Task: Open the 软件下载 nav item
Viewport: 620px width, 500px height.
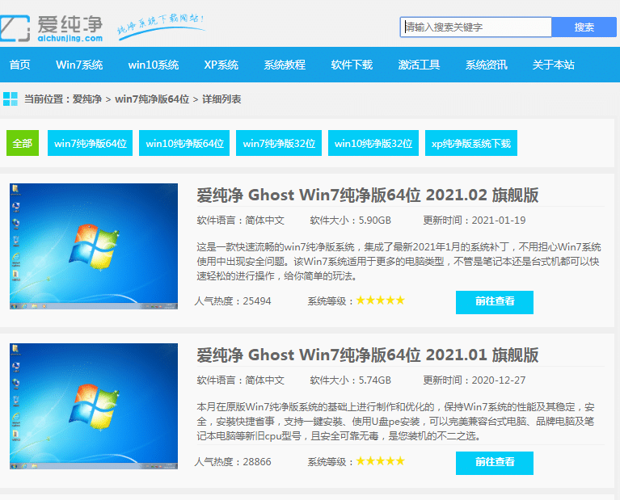Action: (352, 65)
